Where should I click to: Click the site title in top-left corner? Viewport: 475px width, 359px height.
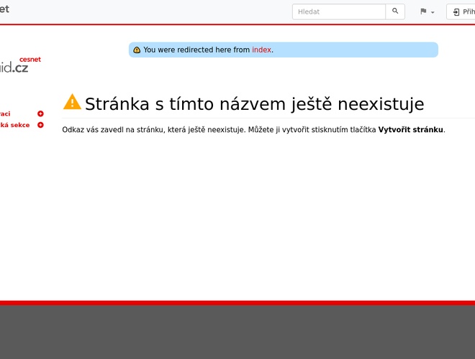pos(4,9)
